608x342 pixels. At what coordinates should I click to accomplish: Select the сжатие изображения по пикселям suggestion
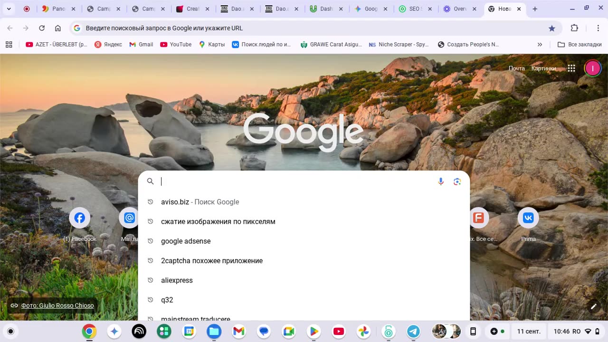click(x=304, y=221)
